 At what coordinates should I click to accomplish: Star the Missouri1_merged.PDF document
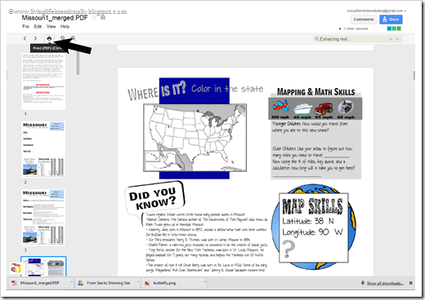pos(94,18)
